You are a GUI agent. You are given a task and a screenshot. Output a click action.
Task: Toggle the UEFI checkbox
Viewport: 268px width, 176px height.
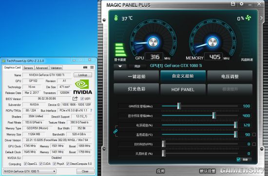pos(82,99)
